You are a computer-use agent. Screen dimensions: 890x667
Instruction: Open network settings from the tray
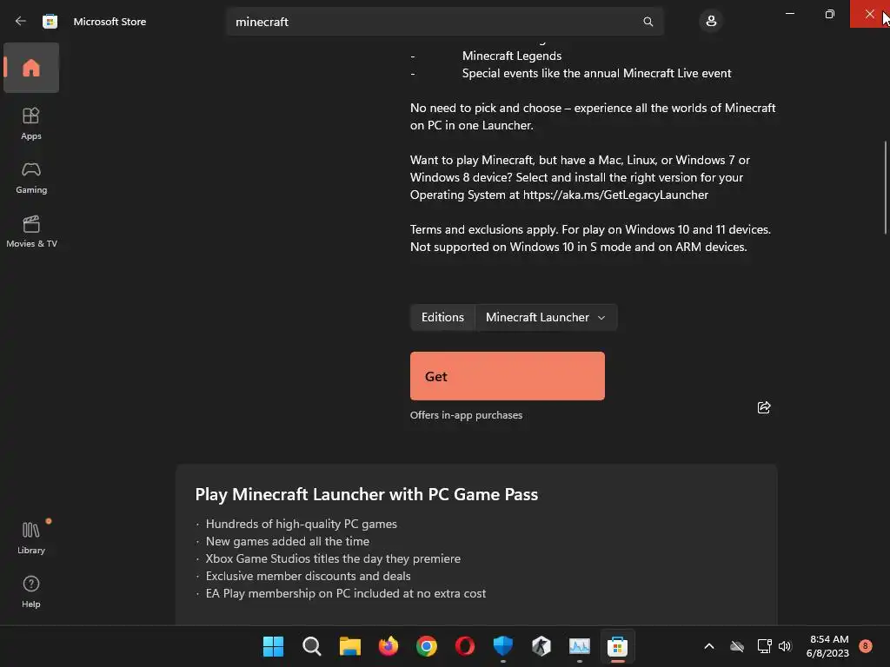click(764, 646)
